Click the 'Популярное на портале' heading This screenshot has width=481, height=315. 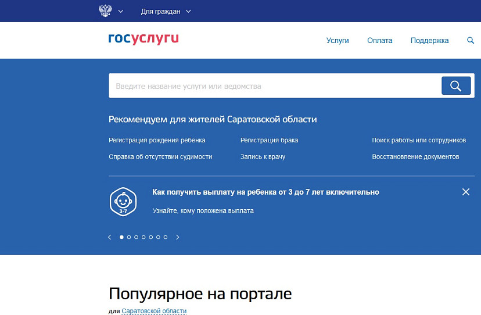point(200,294)
